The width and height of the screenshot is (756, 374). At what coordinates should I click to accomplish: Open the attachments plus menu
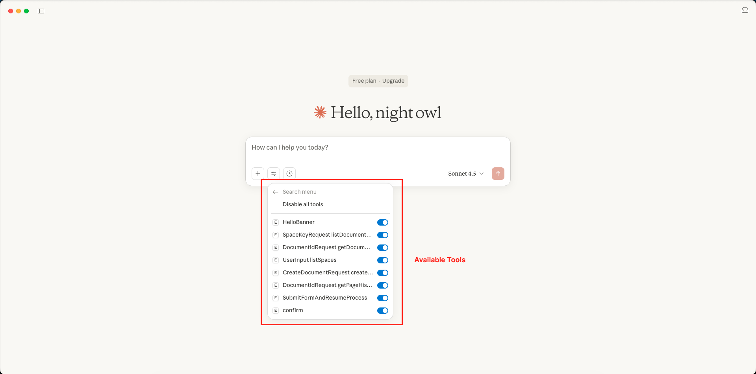coord(258,173)
